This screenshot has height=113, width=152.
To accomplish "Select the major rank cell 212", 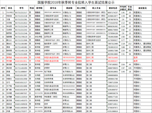I will point(130,44).
